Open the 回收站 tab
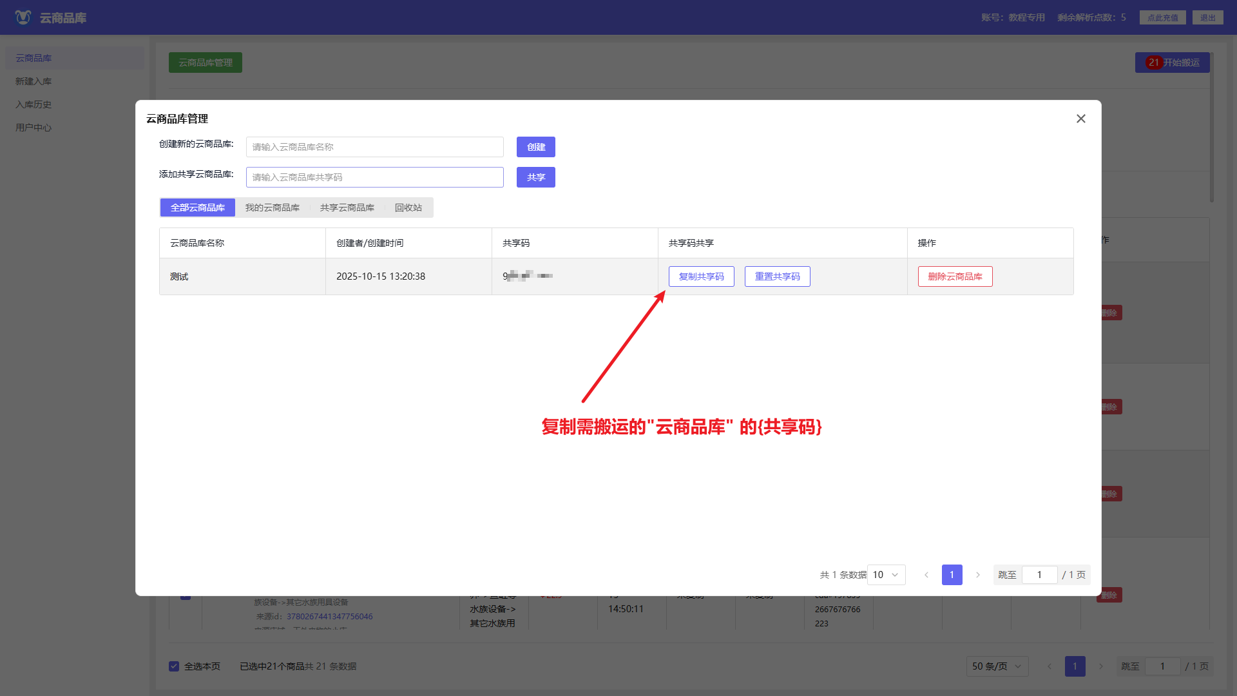The width and height of the screenshot is (1237, 696). click(408, 208)
